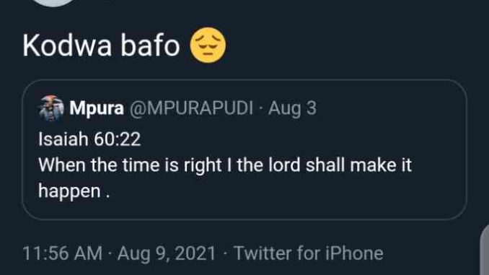Open the Mpura display name

(97, 108)
